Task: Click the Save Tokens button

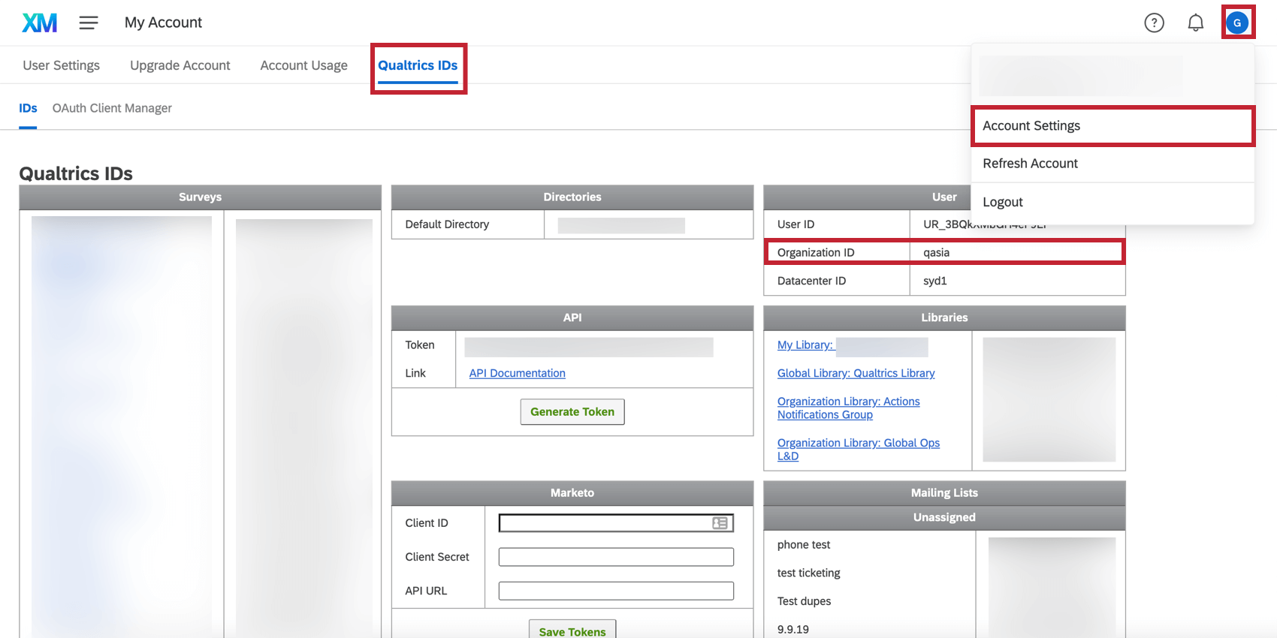Action: [x=572, y=630]
